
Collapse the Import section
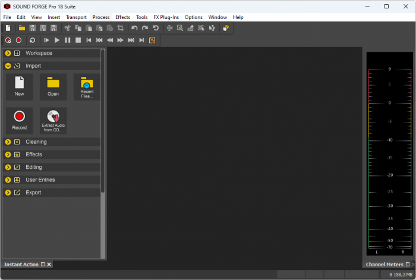coord(8,66)
